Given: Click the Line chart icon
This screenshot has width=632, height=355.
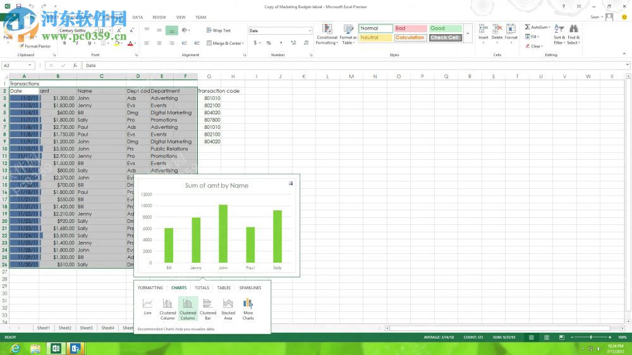Looking at the screenshot, I should [147, 306].
